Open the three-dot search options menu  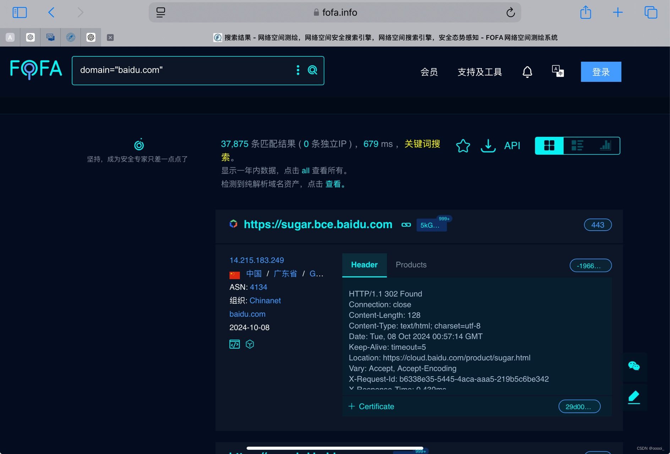(298, 70)
